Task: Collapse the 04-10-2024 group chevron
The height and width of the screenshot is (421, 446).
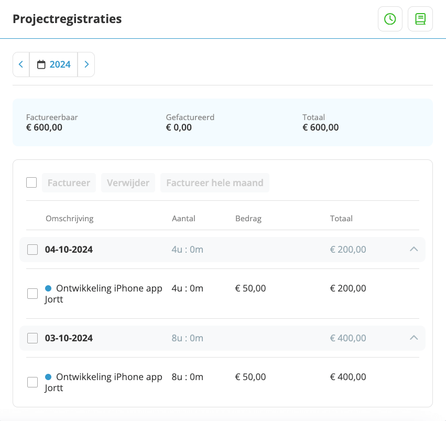Action: [x=414, y=249]
